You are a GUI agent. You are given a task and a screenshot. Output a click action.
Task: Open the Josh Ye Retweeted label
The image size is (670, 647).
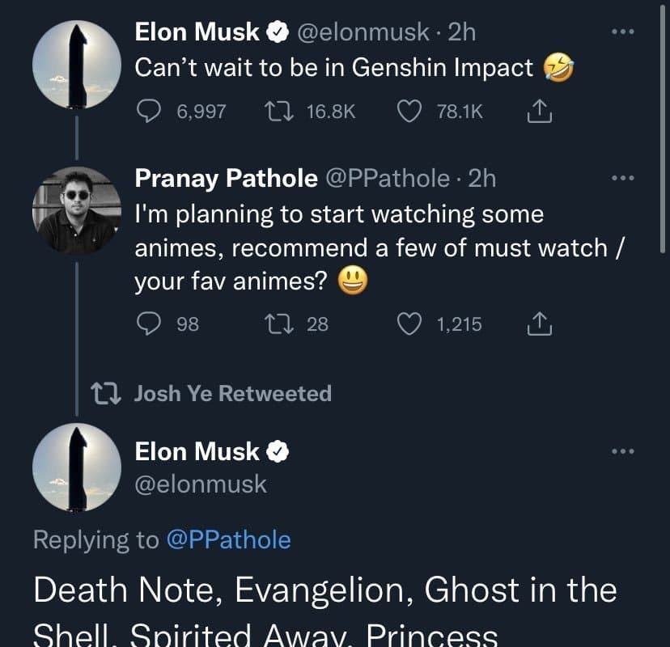(232, 394)
